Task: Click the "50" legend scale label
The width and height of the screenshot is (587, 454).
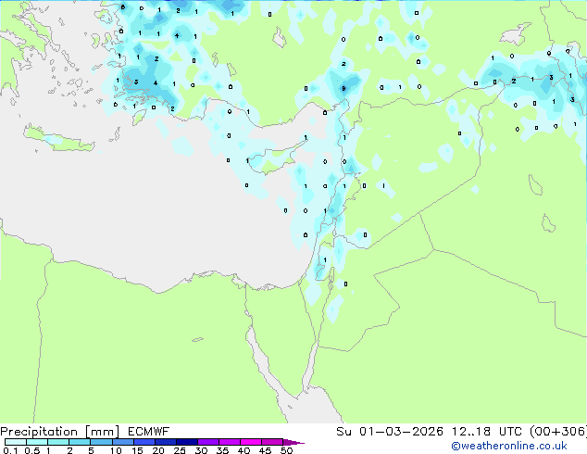Action: click(286, 450)
